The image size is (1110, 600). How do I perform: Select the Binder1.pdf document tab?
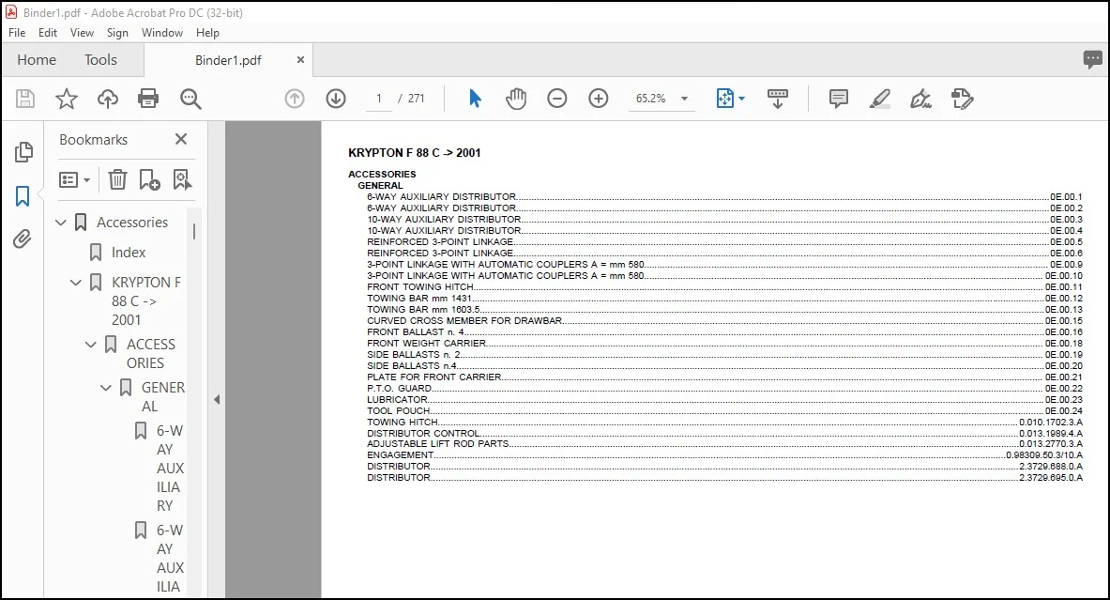(x=228, y=60)
